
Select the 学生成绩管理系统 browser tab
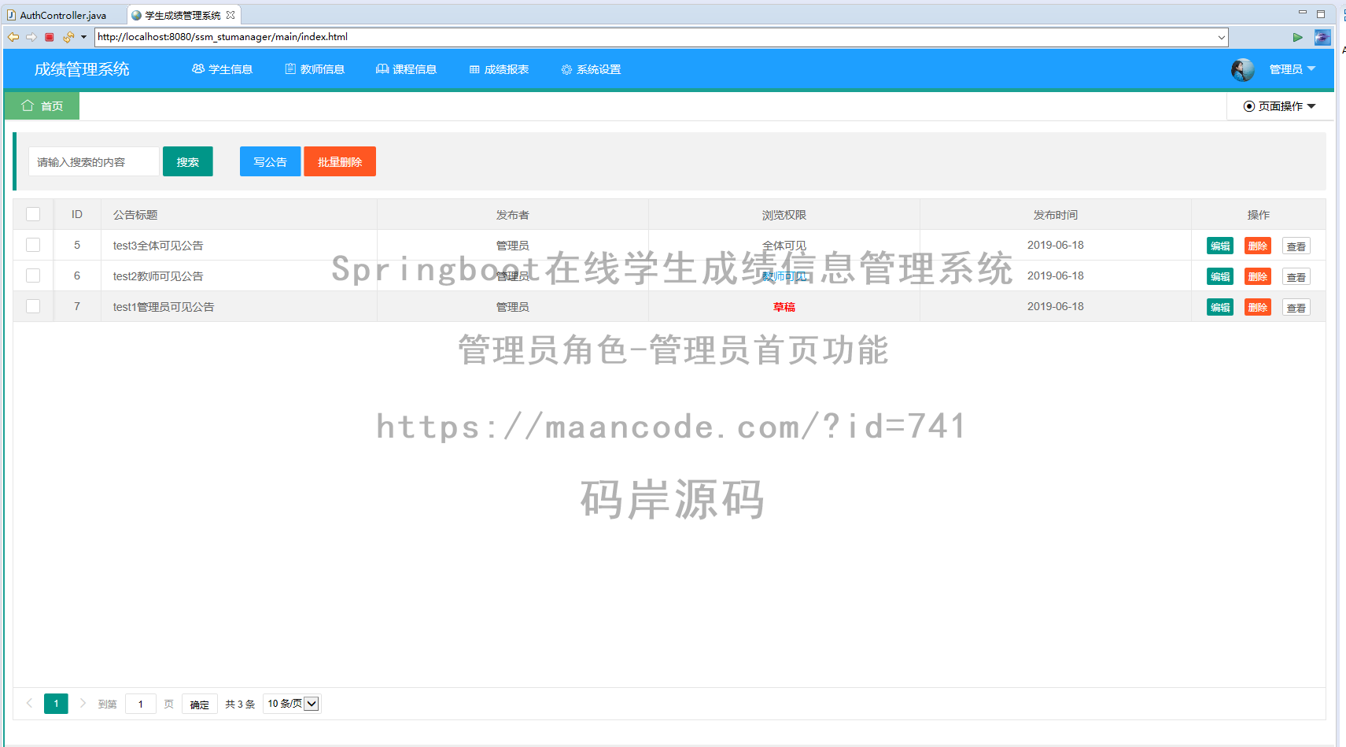(183, 15)
